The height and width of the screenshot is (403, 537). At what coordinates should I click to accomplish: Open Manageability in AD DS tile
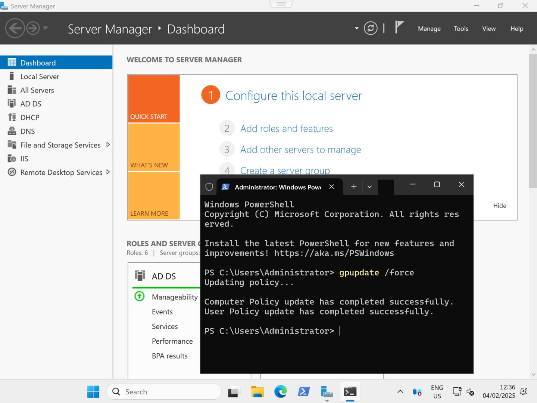(x=175, y=297)
